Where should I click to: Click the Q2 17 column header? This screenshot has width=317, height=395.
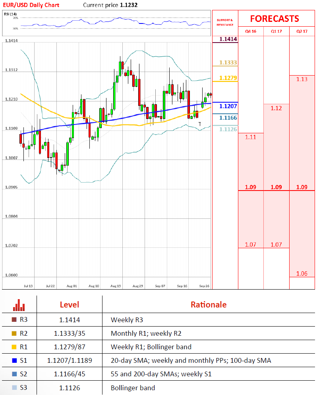302,31
